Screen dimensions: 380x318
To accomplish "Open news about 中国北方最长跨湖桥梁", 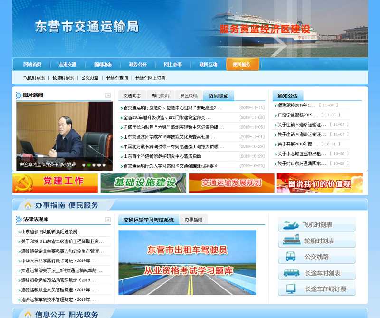I will point(173,147).
